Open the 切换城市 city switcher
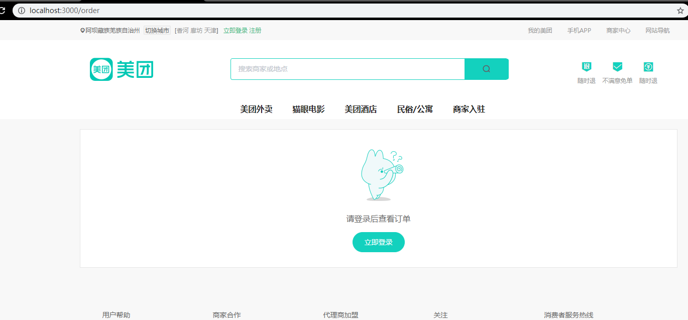Image resolution: width=688 pixels, height=320 pixels. 157,30
